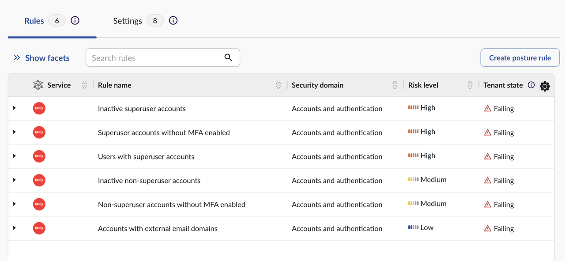
Task: Sort by the Service column arrows
Action: click(x=84, y=85)
